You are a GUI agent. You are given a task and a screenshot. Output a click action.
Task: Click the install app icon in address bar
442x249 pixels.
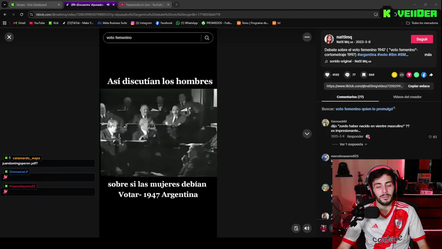coord(376,15)
